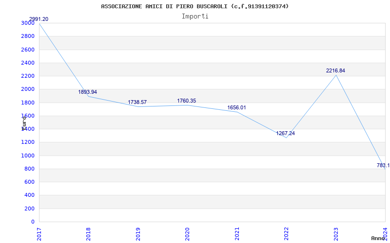Click the 2400 y-axis tick label

pyautogui.click(x=28, y=63)
